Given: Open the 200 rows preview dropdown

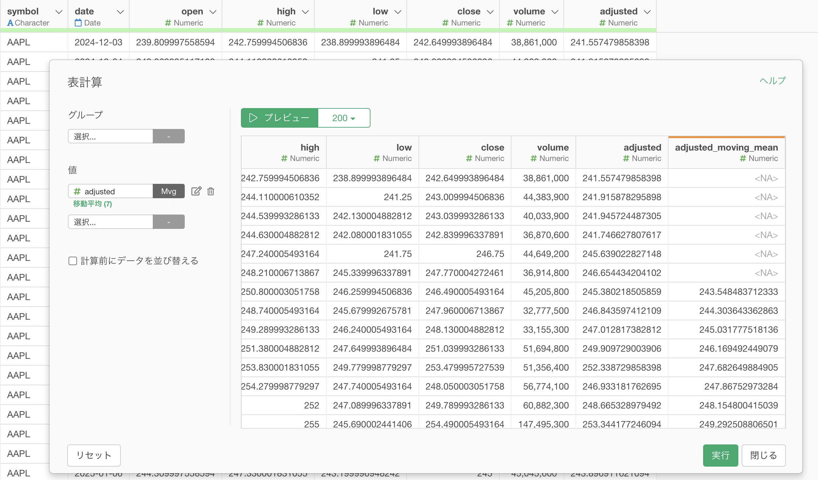Looking at the screenshot, I should [x=344, y=118].
